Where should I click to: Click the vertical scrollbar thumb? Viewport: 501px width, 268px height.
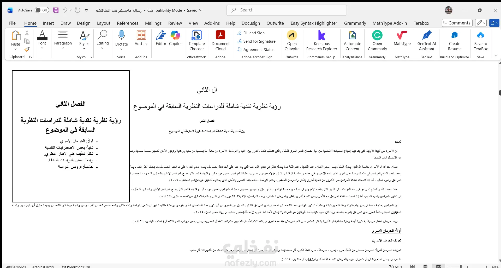[x=500, y=93]
